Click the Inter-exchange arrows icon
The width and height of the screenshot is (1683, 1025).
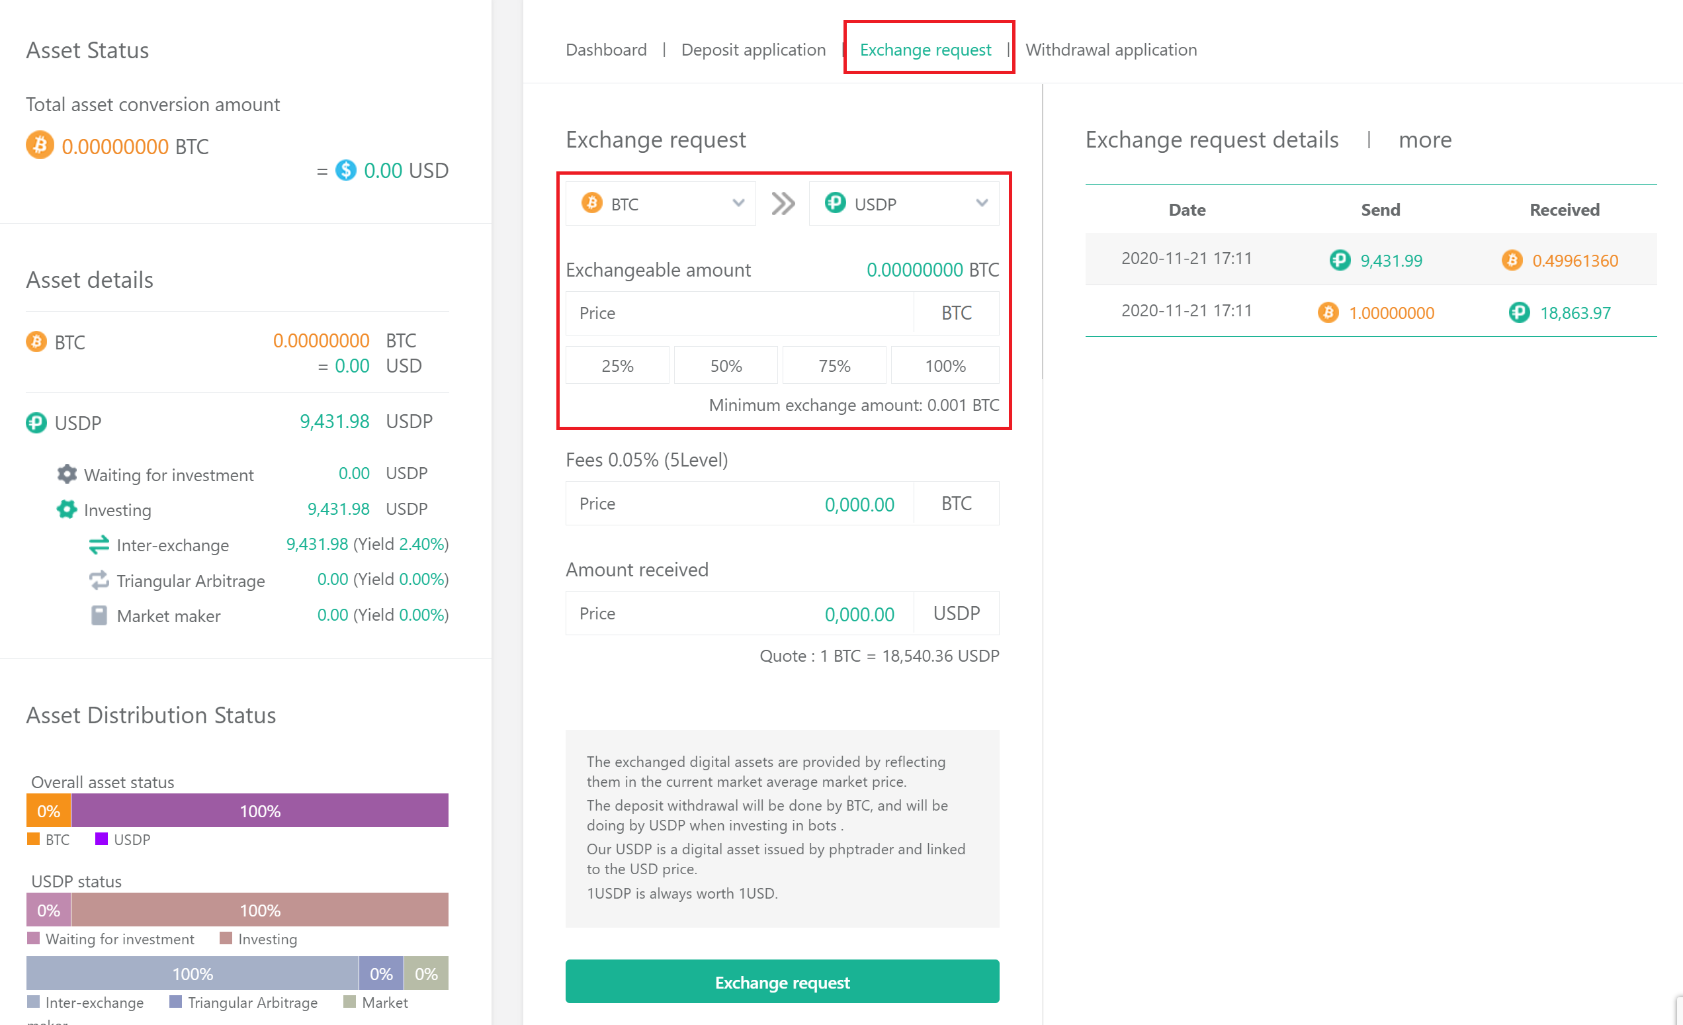pyautogui.click(x=99, y=545)
